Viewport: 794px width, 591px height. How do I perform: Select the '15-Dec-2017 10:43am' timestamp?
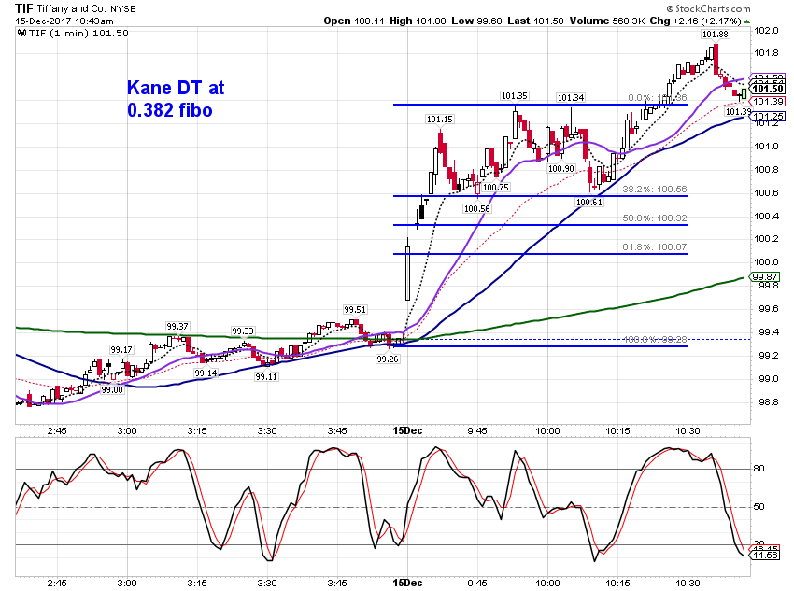click(x=64, y=21)
